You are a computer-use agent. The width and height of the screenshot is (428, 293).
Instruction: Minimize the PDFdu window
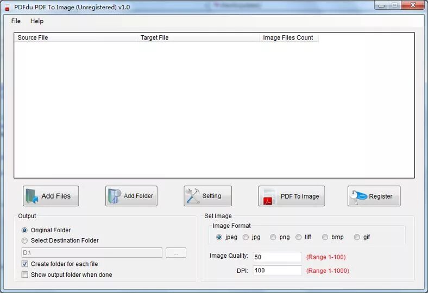click(x=381, y=5)
